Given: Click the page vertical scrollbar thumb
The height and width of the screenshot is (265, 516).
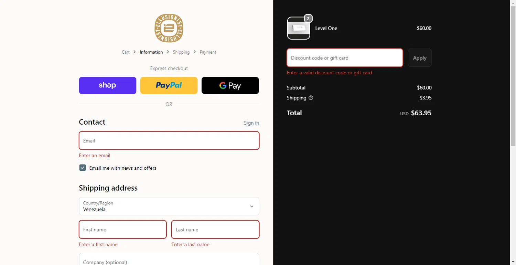Looking at the screenshot, I should click(513, 76).
